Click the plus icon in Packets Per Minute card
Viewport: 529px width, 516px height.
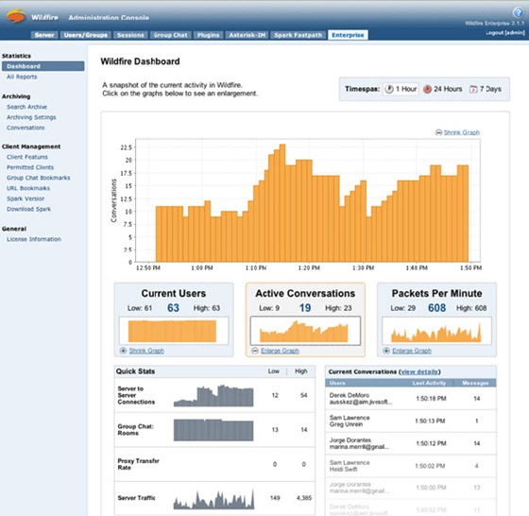pyautogui.click(x=386, y=351)
